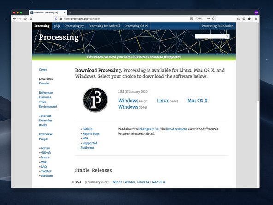Click the purple private browsing mask icon
The height and width of the screenshot is (205, 273).
click(x=256, y=12)
